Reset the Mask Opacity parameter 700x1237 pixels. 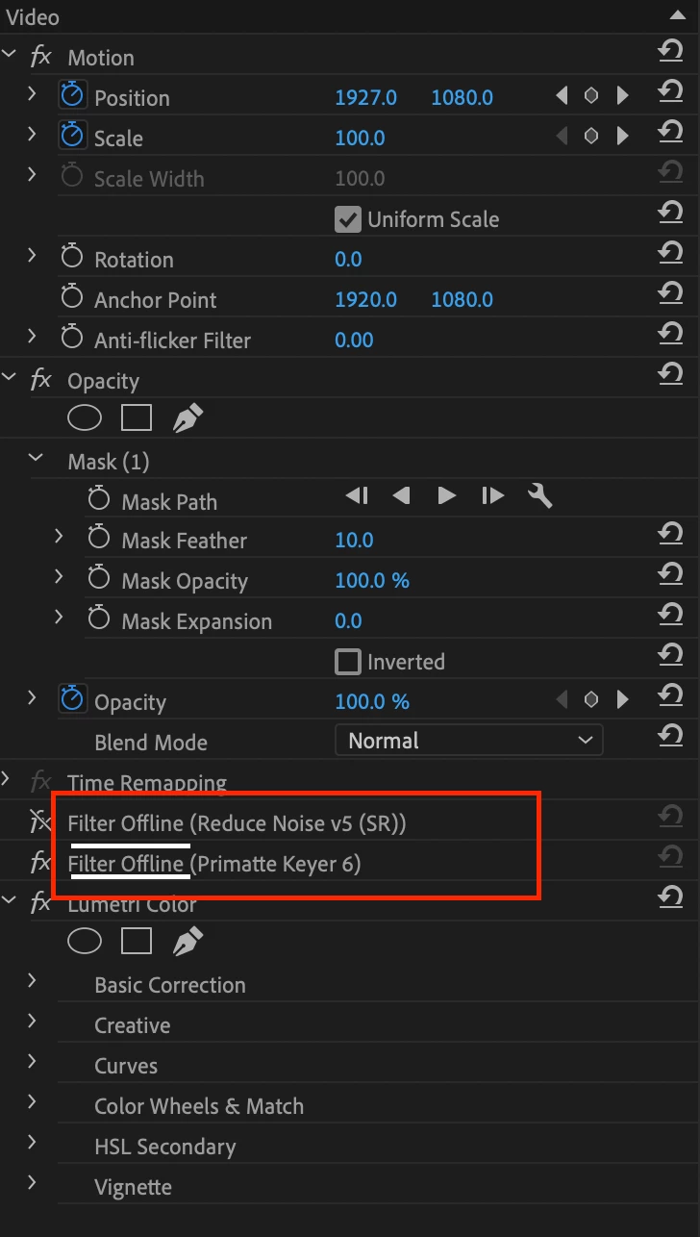[x=670, y=574]
